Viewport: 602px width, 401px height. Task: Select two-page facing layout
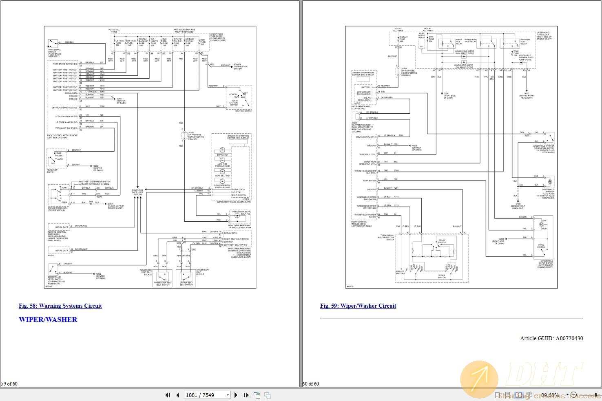519,395
